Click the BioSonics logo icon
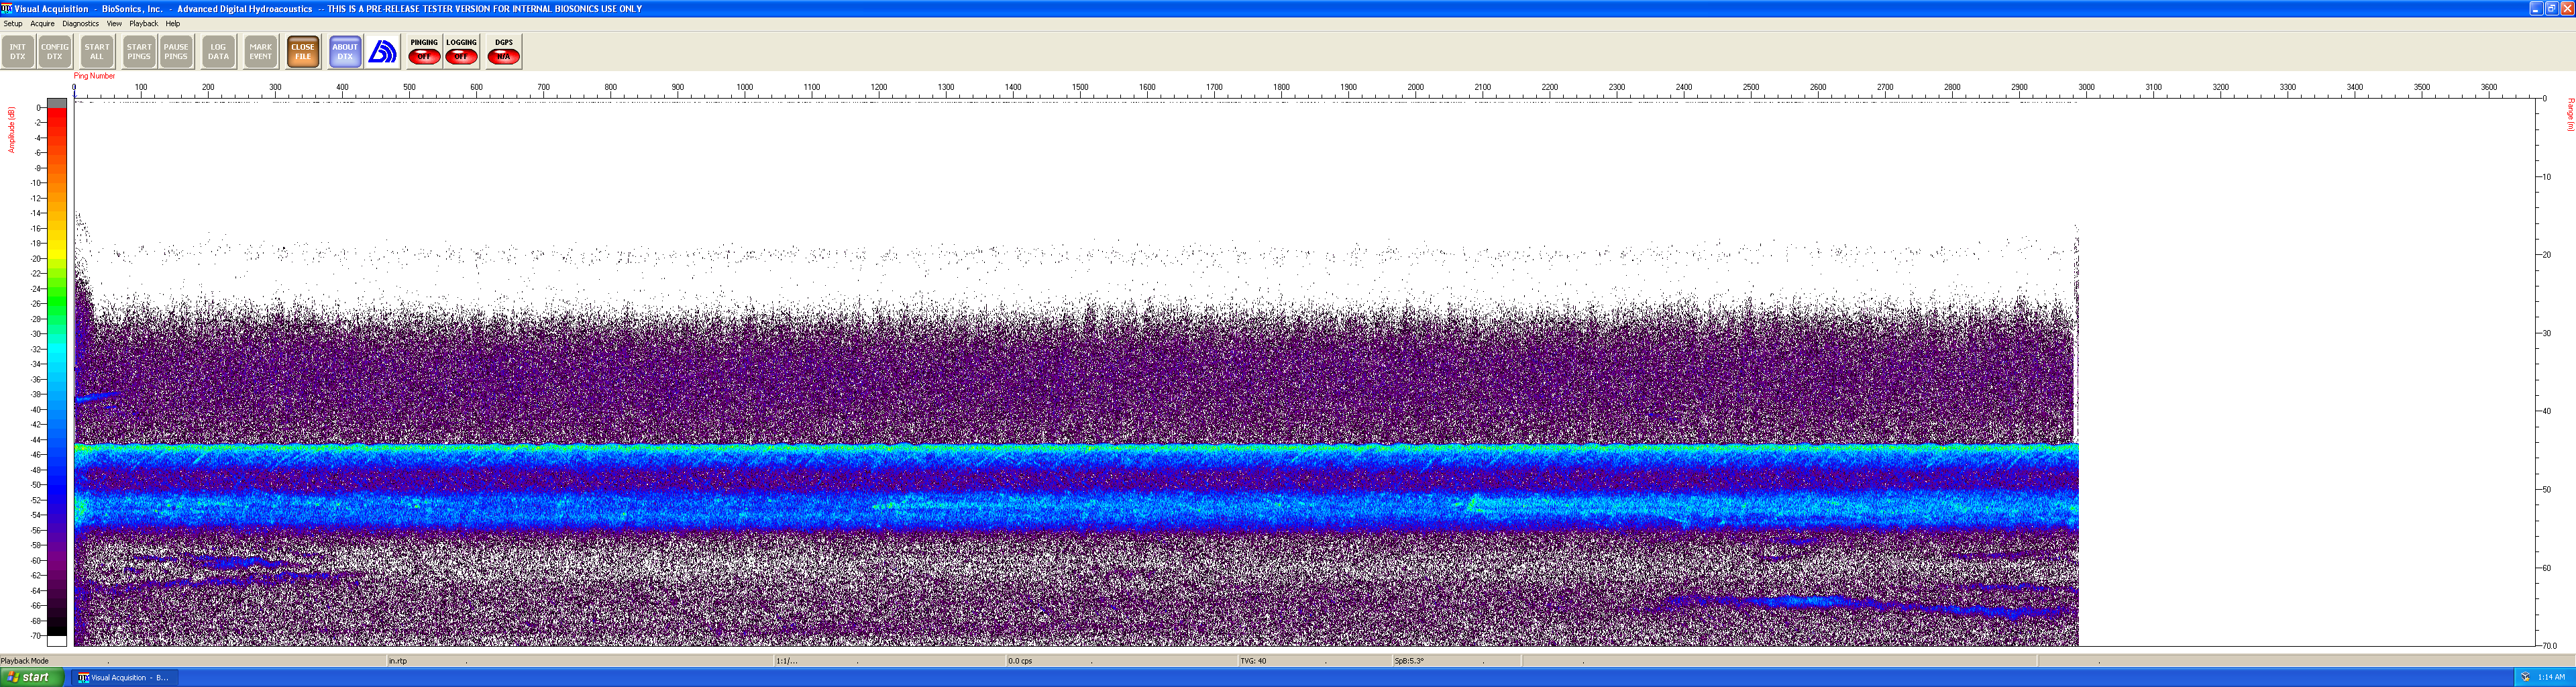The height and width of the screenshot is (687, 2576). [x=383, y=51]
